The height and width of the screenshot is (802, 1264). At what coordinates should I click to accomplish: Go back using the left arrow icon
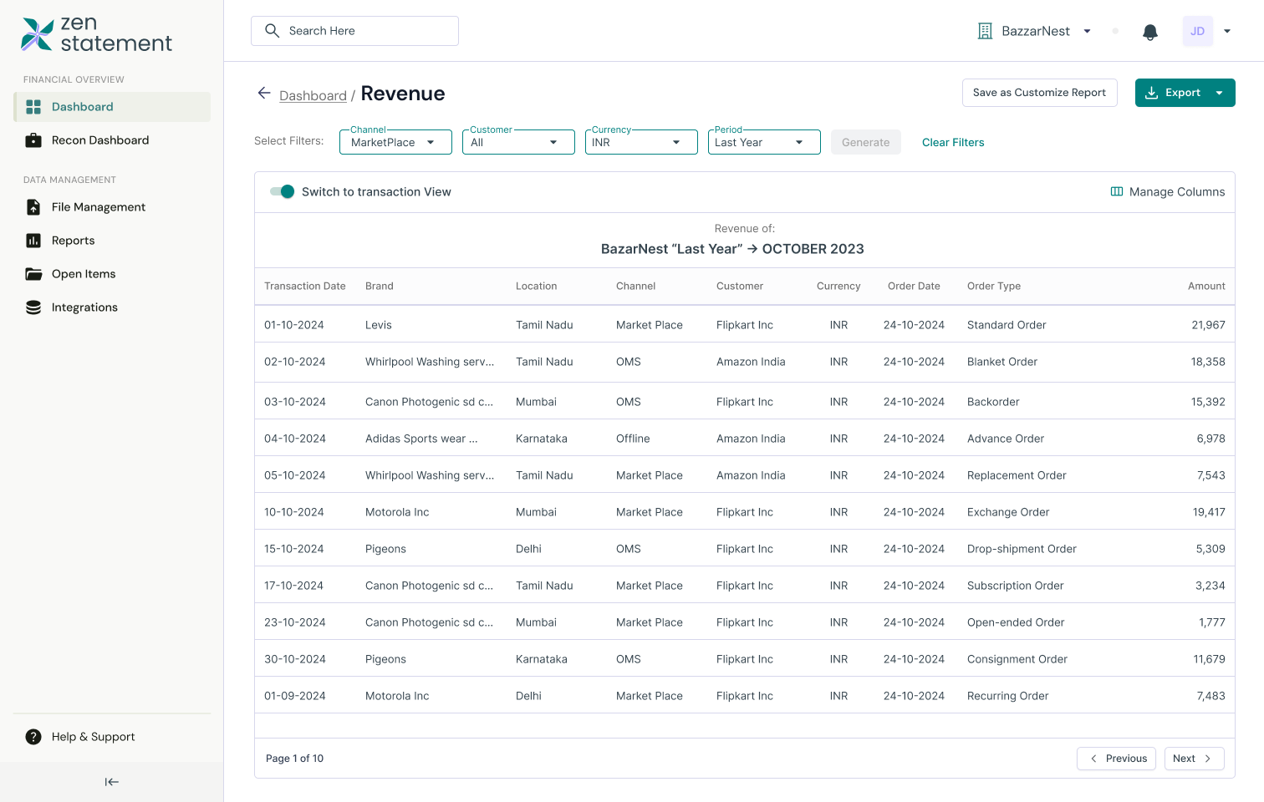click(x=264, y=93)
